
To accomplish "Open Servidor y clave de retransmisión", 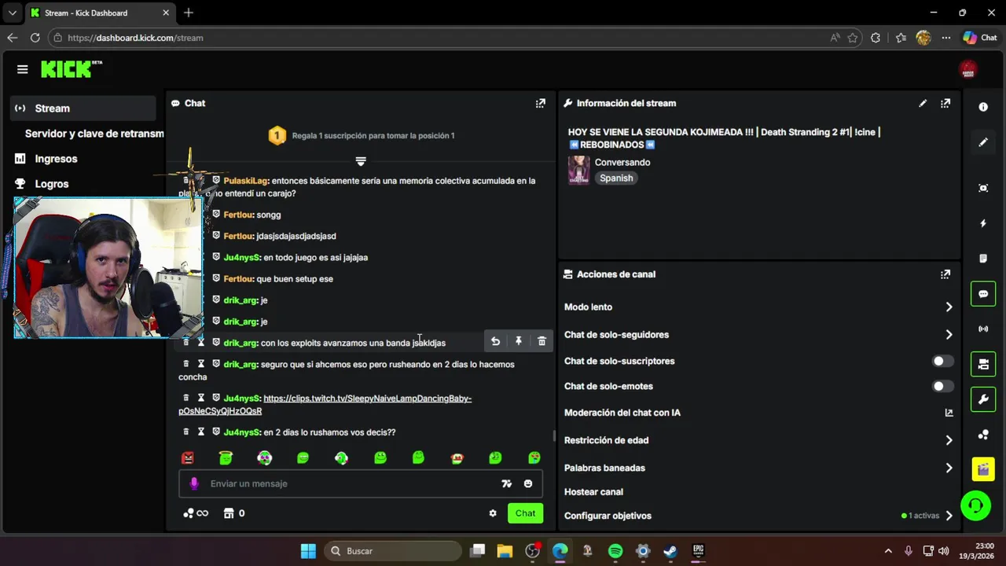I will [94, 134].
